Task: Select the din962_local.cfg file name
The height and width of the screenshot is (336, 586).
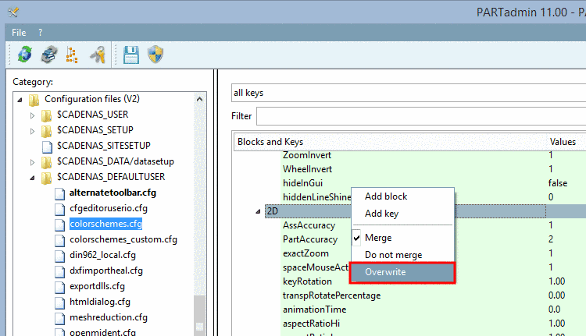Action: click(102, 255)
